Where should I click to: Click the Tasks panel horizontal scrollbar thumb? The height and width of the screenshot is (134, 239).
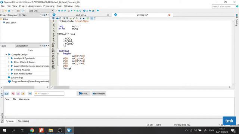(x=19, y=87)
